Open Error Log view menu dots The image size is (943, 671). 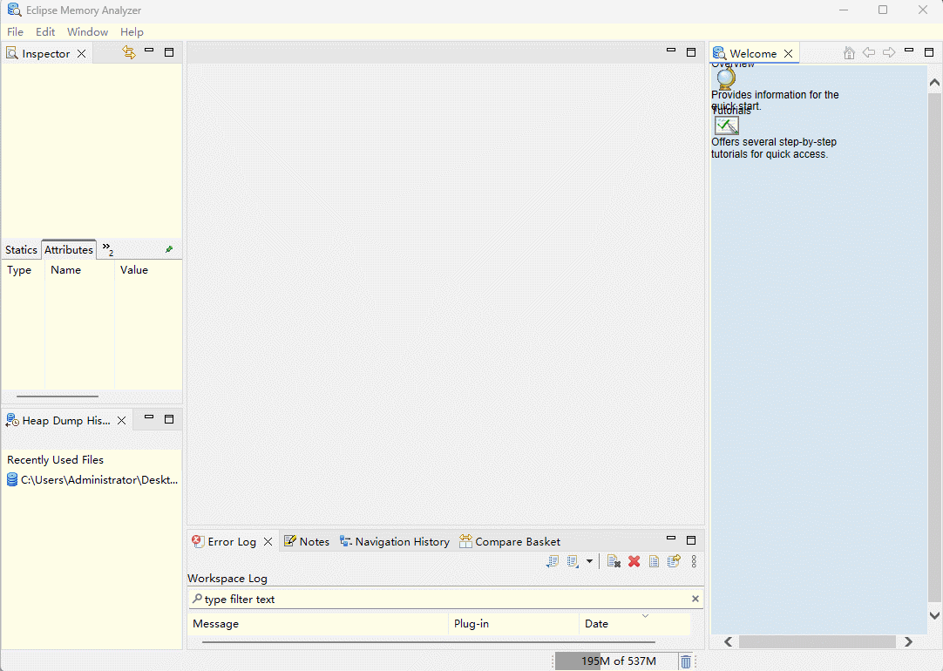pyautogui.click(x=694, y=562)
